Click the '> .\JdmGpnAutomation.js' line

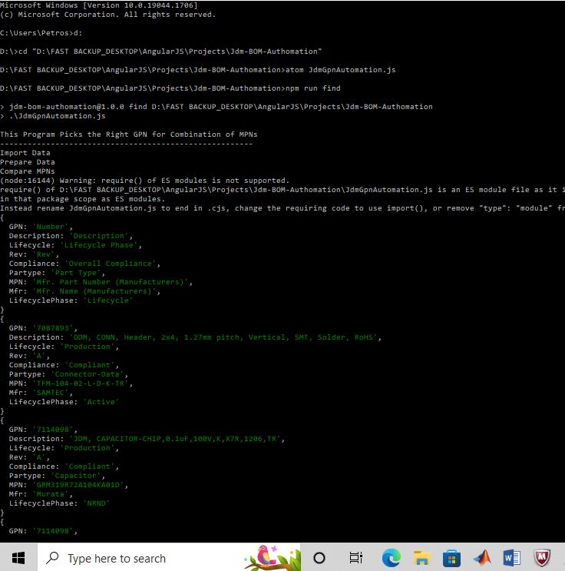click(x=53, y=116)
